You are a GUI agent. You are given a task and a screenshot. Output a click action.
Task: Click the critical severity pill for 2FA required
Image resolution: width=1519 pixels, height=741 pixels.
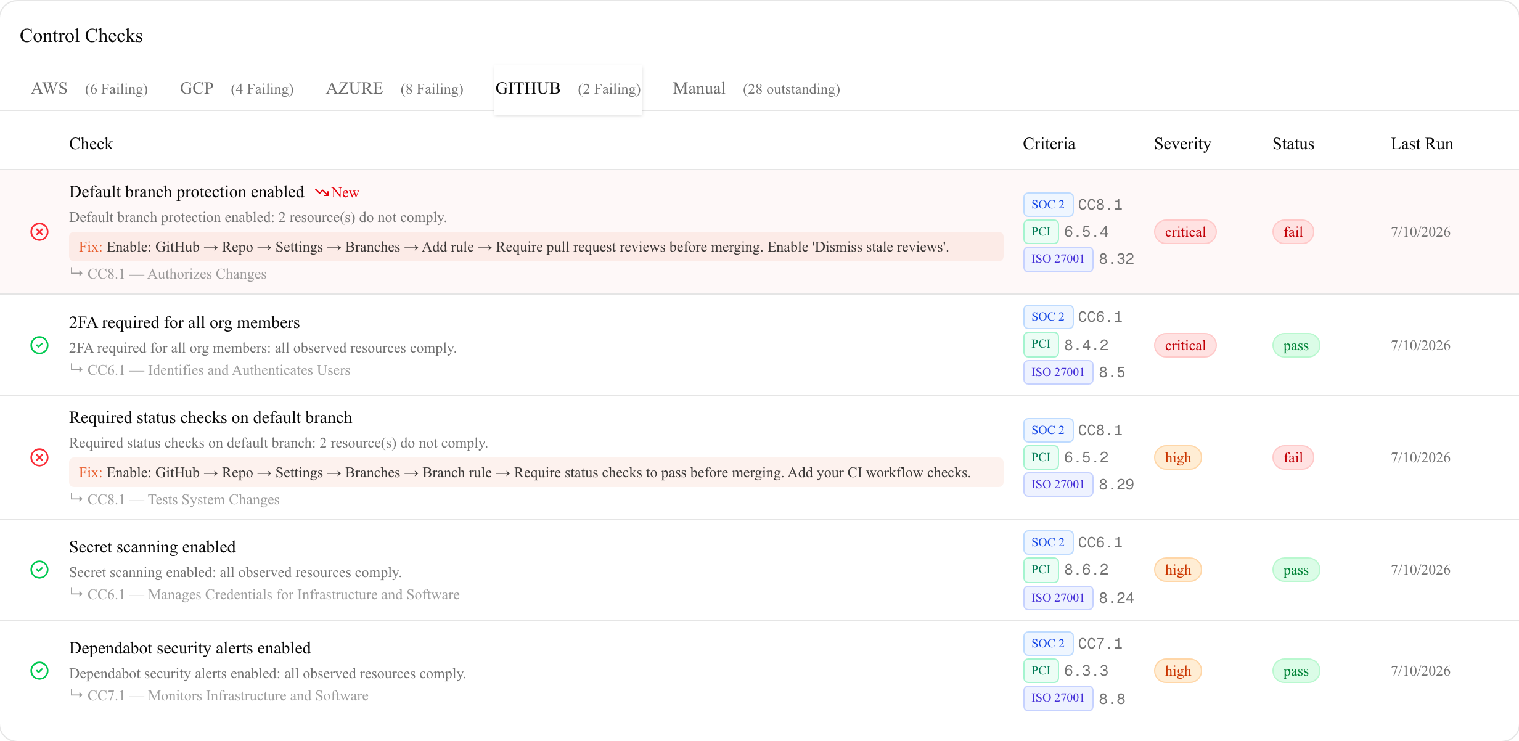tap(1185, 345)
